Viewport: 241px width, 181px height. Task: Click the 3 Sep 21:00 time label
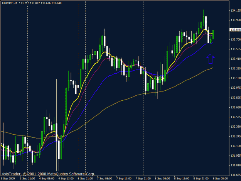tap(27, 179)
